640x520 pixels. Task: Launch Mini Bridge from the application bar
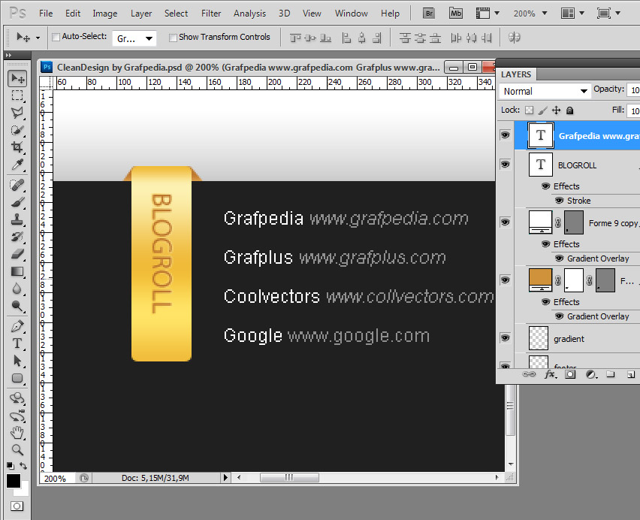point(455,14)
